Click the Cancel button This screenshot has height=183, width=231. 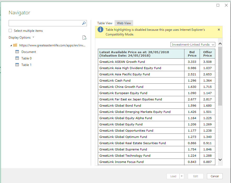click(215, 176)
